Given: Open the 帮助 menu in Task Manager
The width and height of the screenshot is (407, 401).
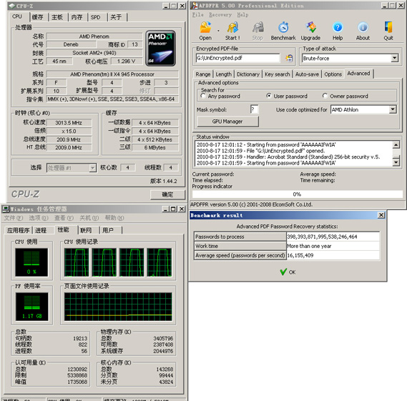Looking at the screenshot, I should click(114, 218).
